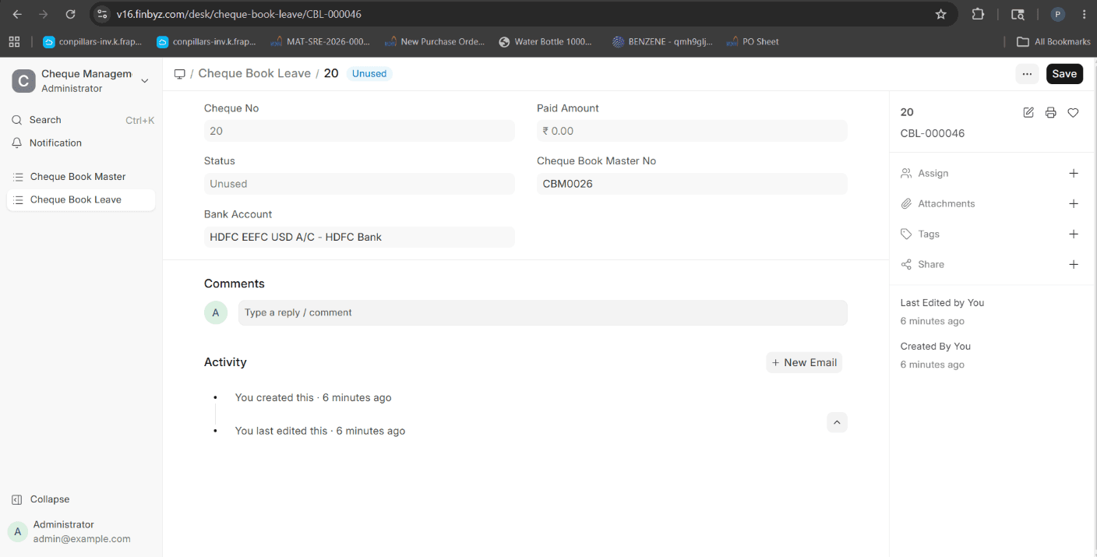Bookmark this page with the star icon
The height and width of the screenshot is (557, 1097).
941,14
